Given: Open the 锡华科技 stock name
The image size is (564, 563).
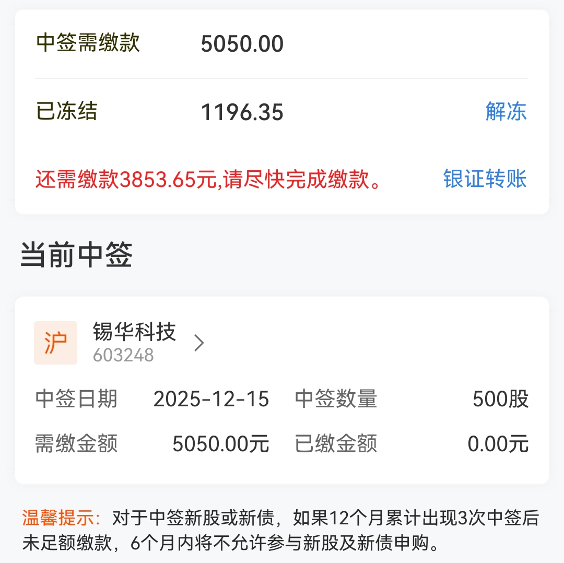Looking at the screenshot, I should pos(134,331).
